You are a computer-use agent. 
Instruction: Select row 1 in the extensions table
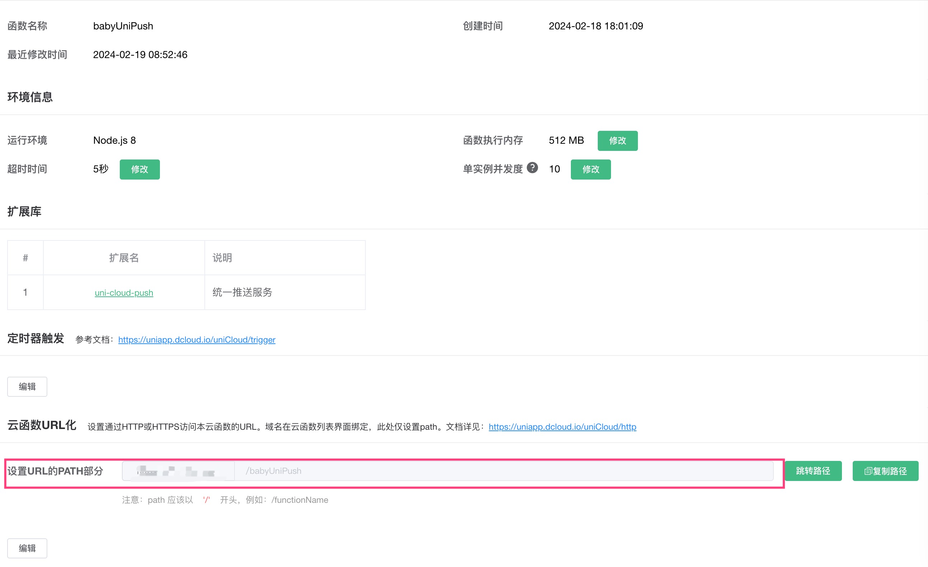point(25,292)
